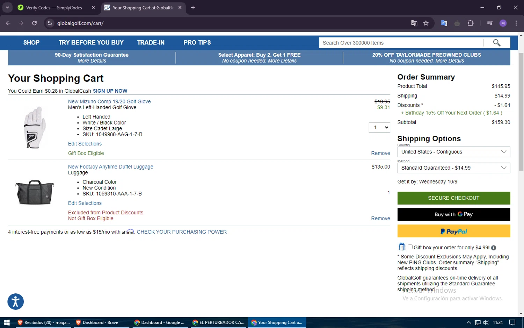The image size is (524, 328).
Task: Bookmark this page with star icon
Action: (426, 23)
